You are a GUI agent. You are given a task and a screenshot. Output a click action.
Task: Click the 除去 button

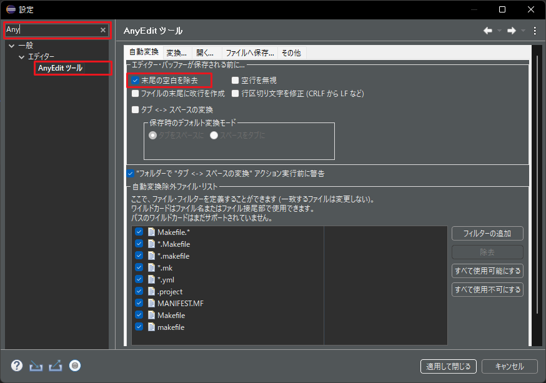[x=487, y=252]
